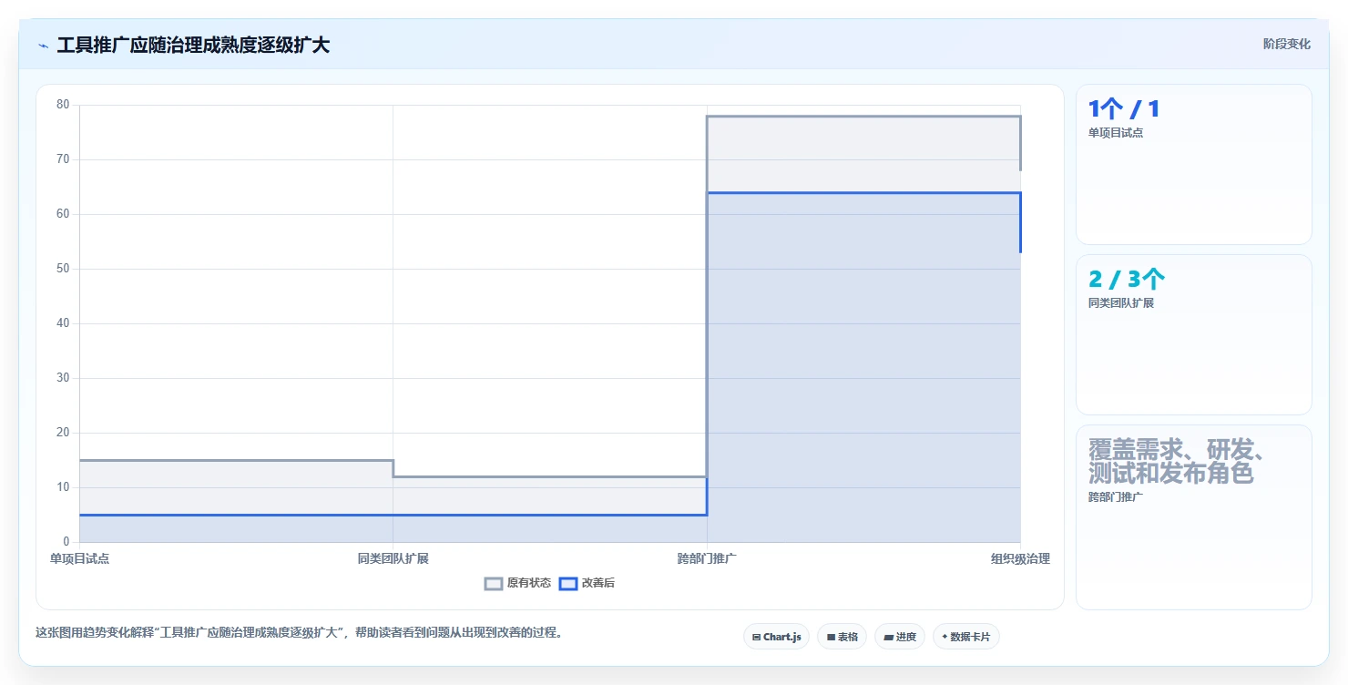The width and height of the screenshot is (1348, 685).
Task: Click the 改善后 blue legend color box
Action: click(x=568, y=583)
